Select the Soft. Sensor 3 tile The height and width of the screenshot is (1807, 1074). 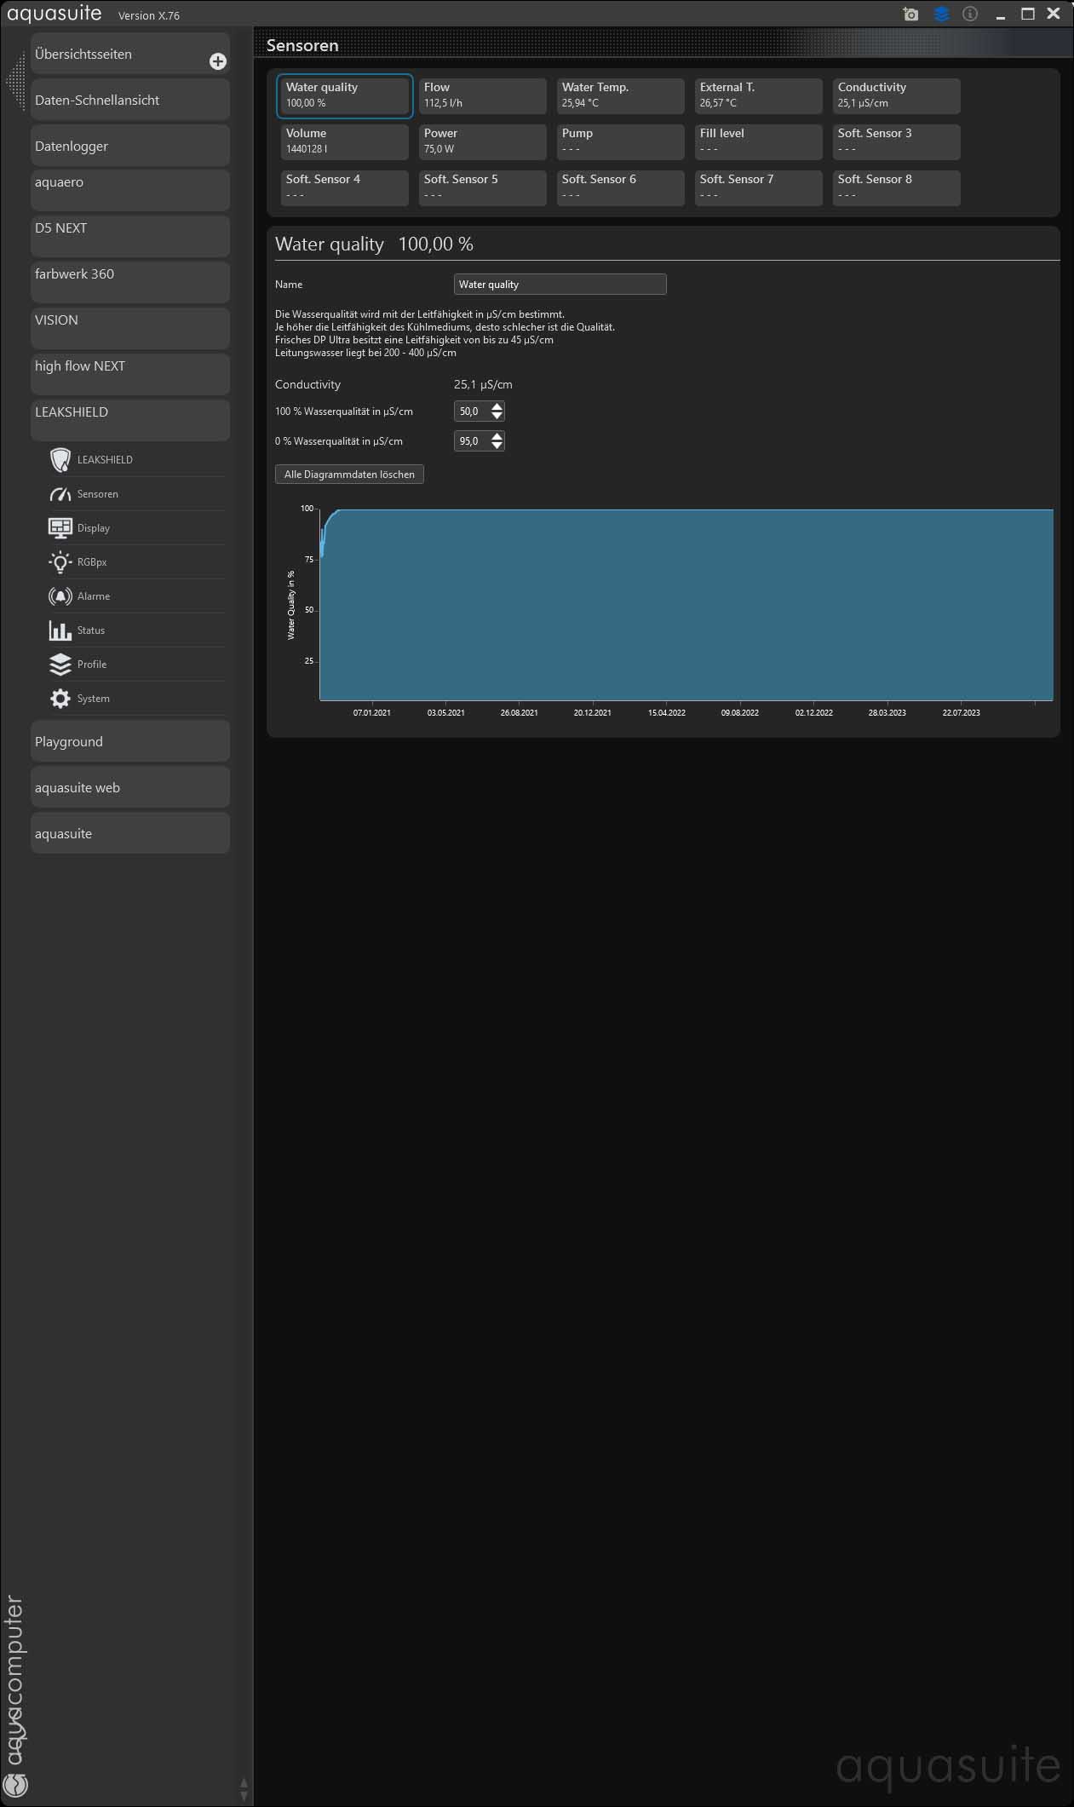pyautogui.click(x=897, y=141)
